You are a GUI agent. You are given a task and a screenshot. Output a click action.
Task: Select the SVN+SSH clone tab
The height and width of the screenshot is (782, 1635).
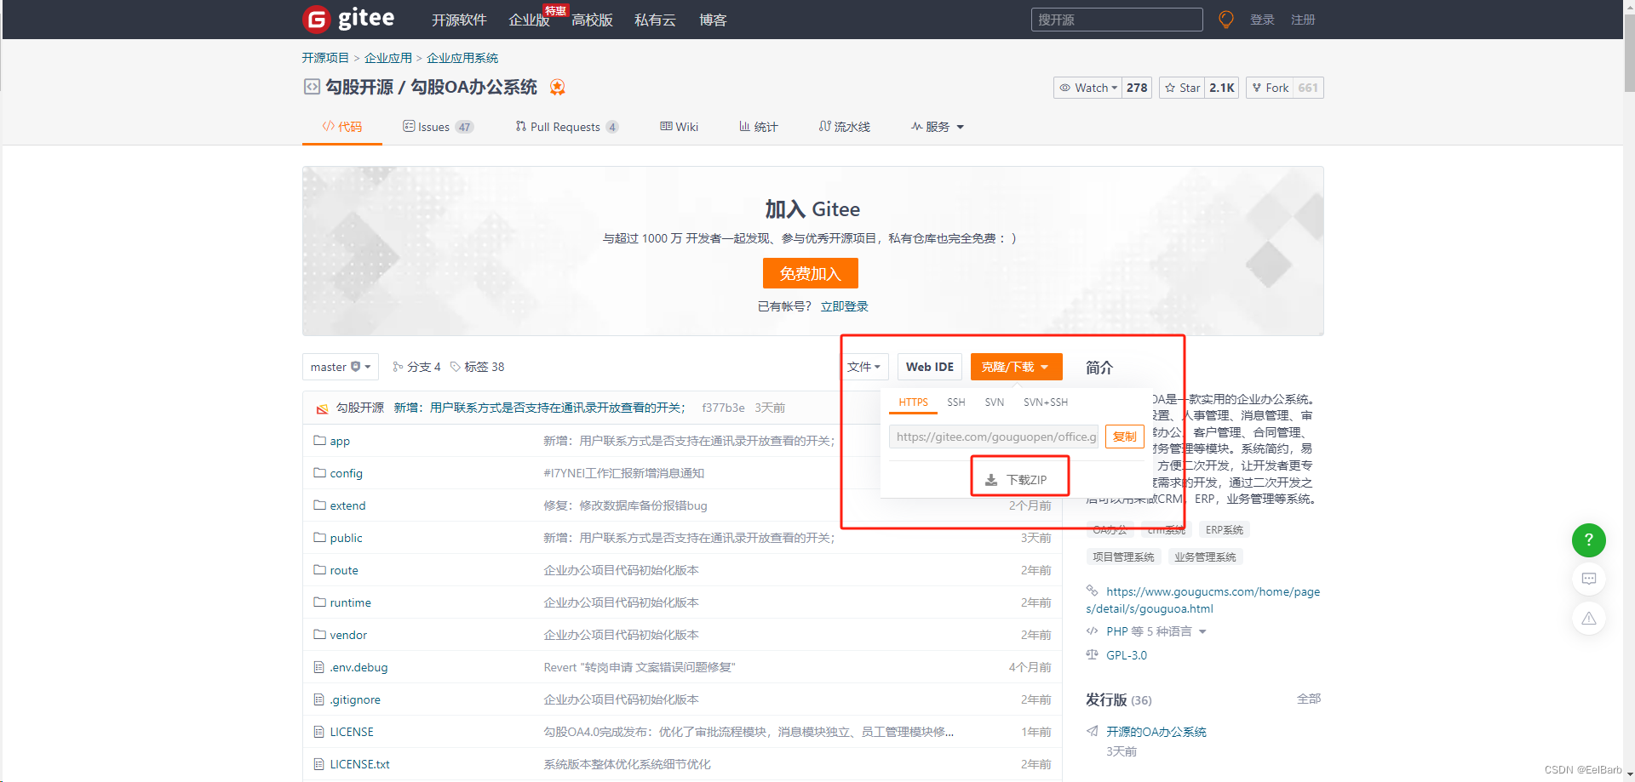[1046, 402]
